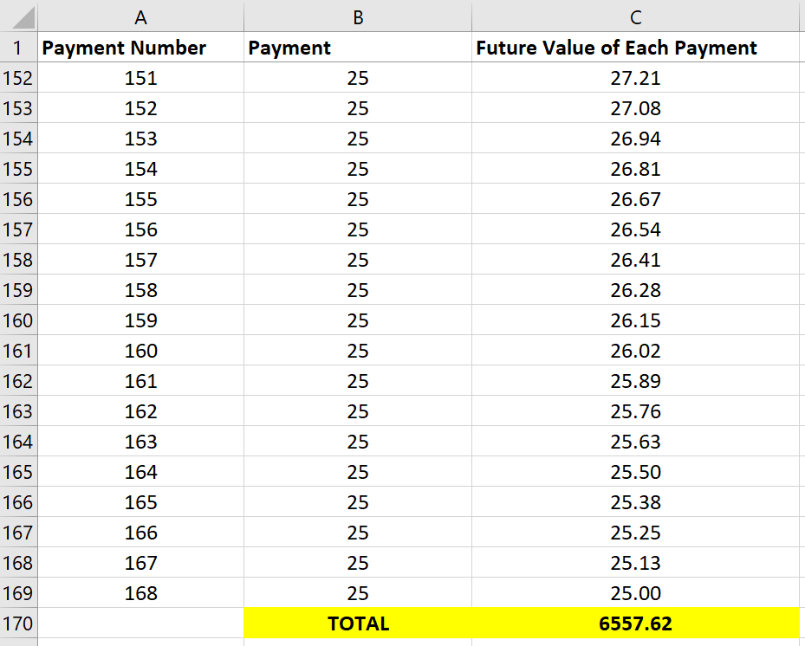Select Future Value of Each Payment cell
The width and height of the screenshot is (805, 646).
tap(635, 48)
